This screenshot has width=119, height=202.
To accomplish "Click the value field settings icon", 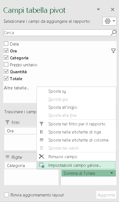I will click(42, 165).
